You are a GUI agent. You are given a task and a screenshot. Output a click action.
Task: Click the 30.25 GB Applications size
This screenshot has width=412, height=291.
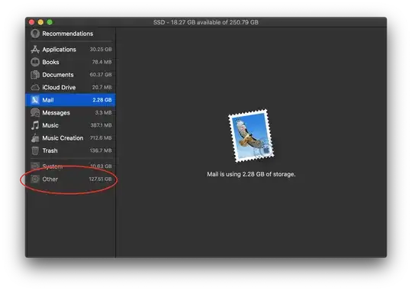point(101,49)
